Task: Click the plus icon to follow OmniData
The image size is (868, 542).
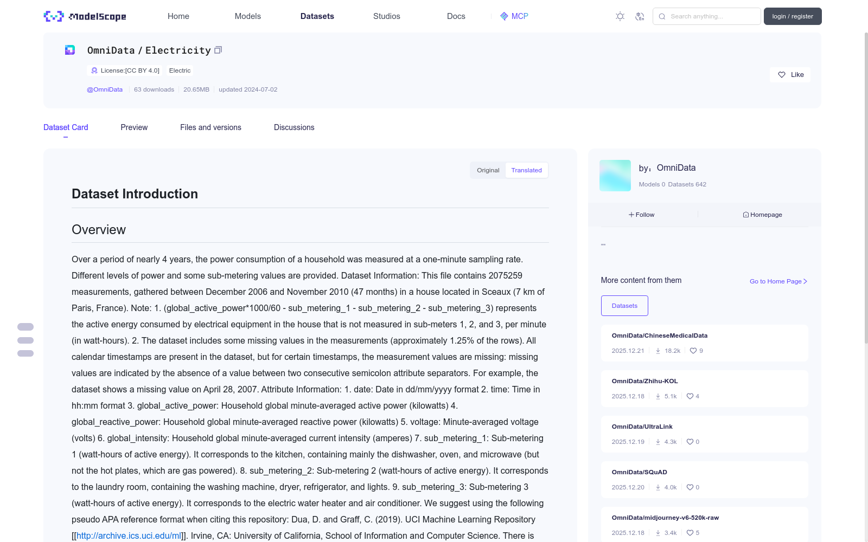Action: click(x=631, y=215)
